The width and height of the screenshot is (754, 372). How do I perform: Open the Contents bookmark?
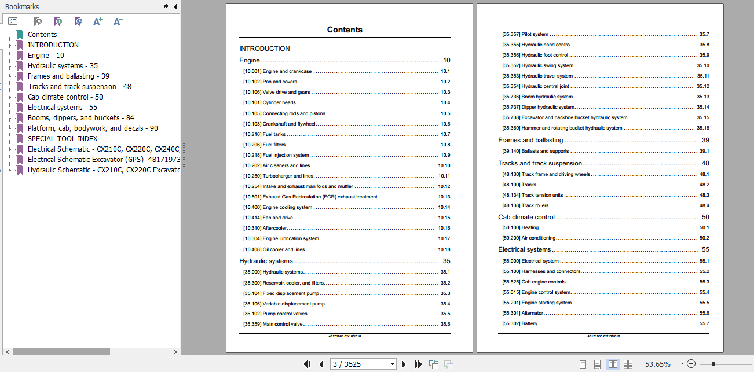click(x=42, y=35)
